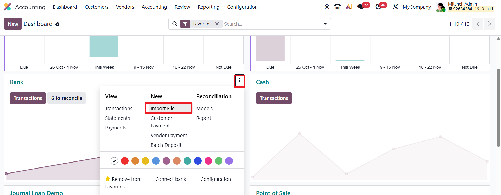
Task: Click the 6 to reconcile button
Action: (67, 98)
